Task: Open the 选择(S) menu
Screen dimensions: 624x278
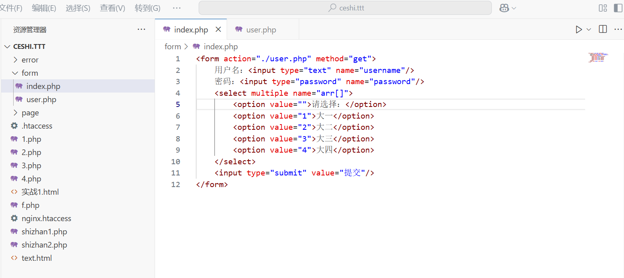Action: coord(78,8)
